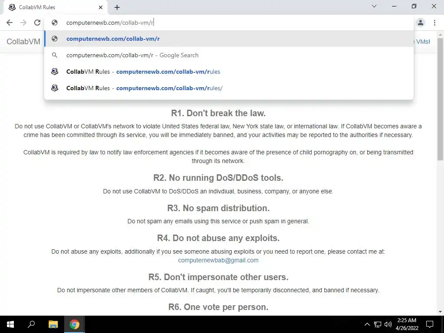Viewport: 444px width, 333px height.
Task: Click the magnifier icon on the Google Search suggestion
Action: coord(55,55)
